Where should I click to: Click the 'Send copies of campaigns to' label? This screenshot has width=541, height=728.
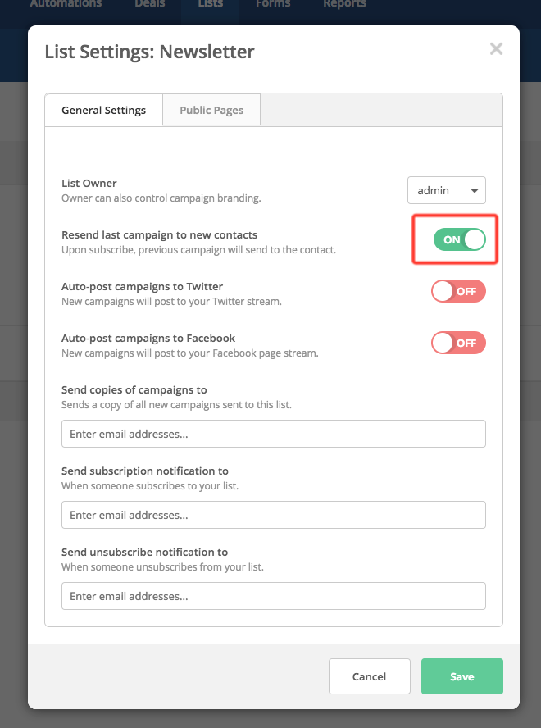tap(134, 389)
